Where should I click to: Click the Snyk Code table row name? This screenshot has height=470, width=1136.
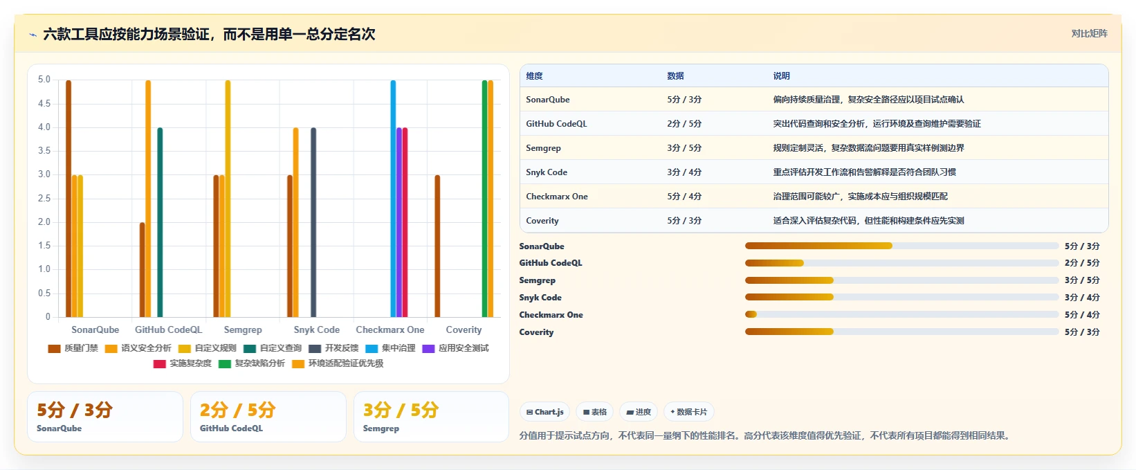tap(546, 172)
